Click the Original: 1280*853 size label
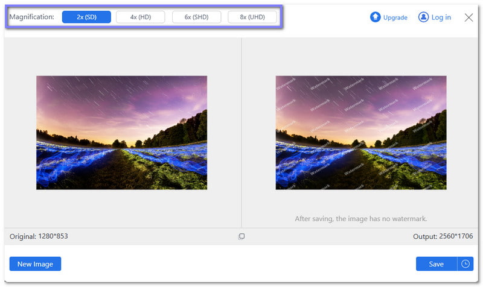 tap(39, 236)
